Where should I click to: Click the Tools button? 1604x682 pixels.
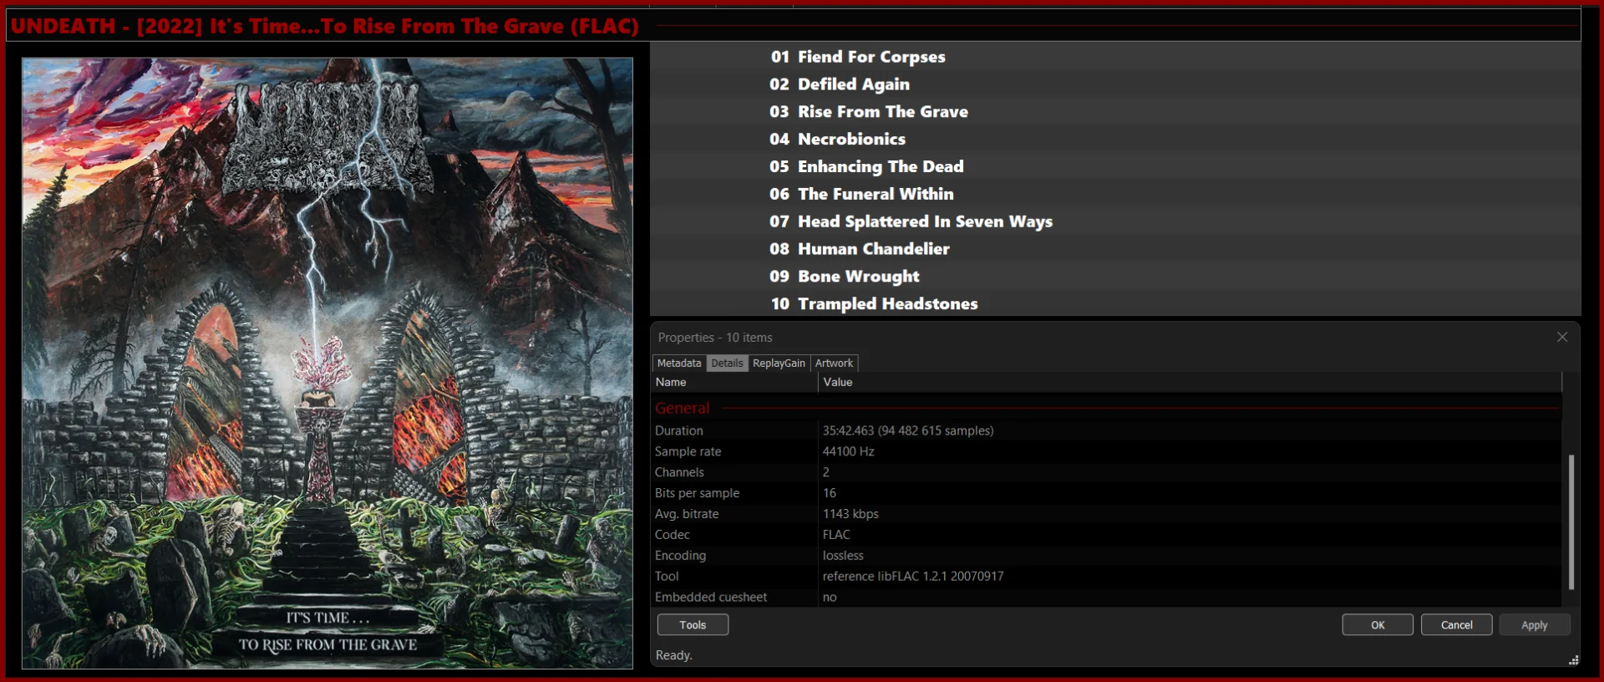point(693,624)
